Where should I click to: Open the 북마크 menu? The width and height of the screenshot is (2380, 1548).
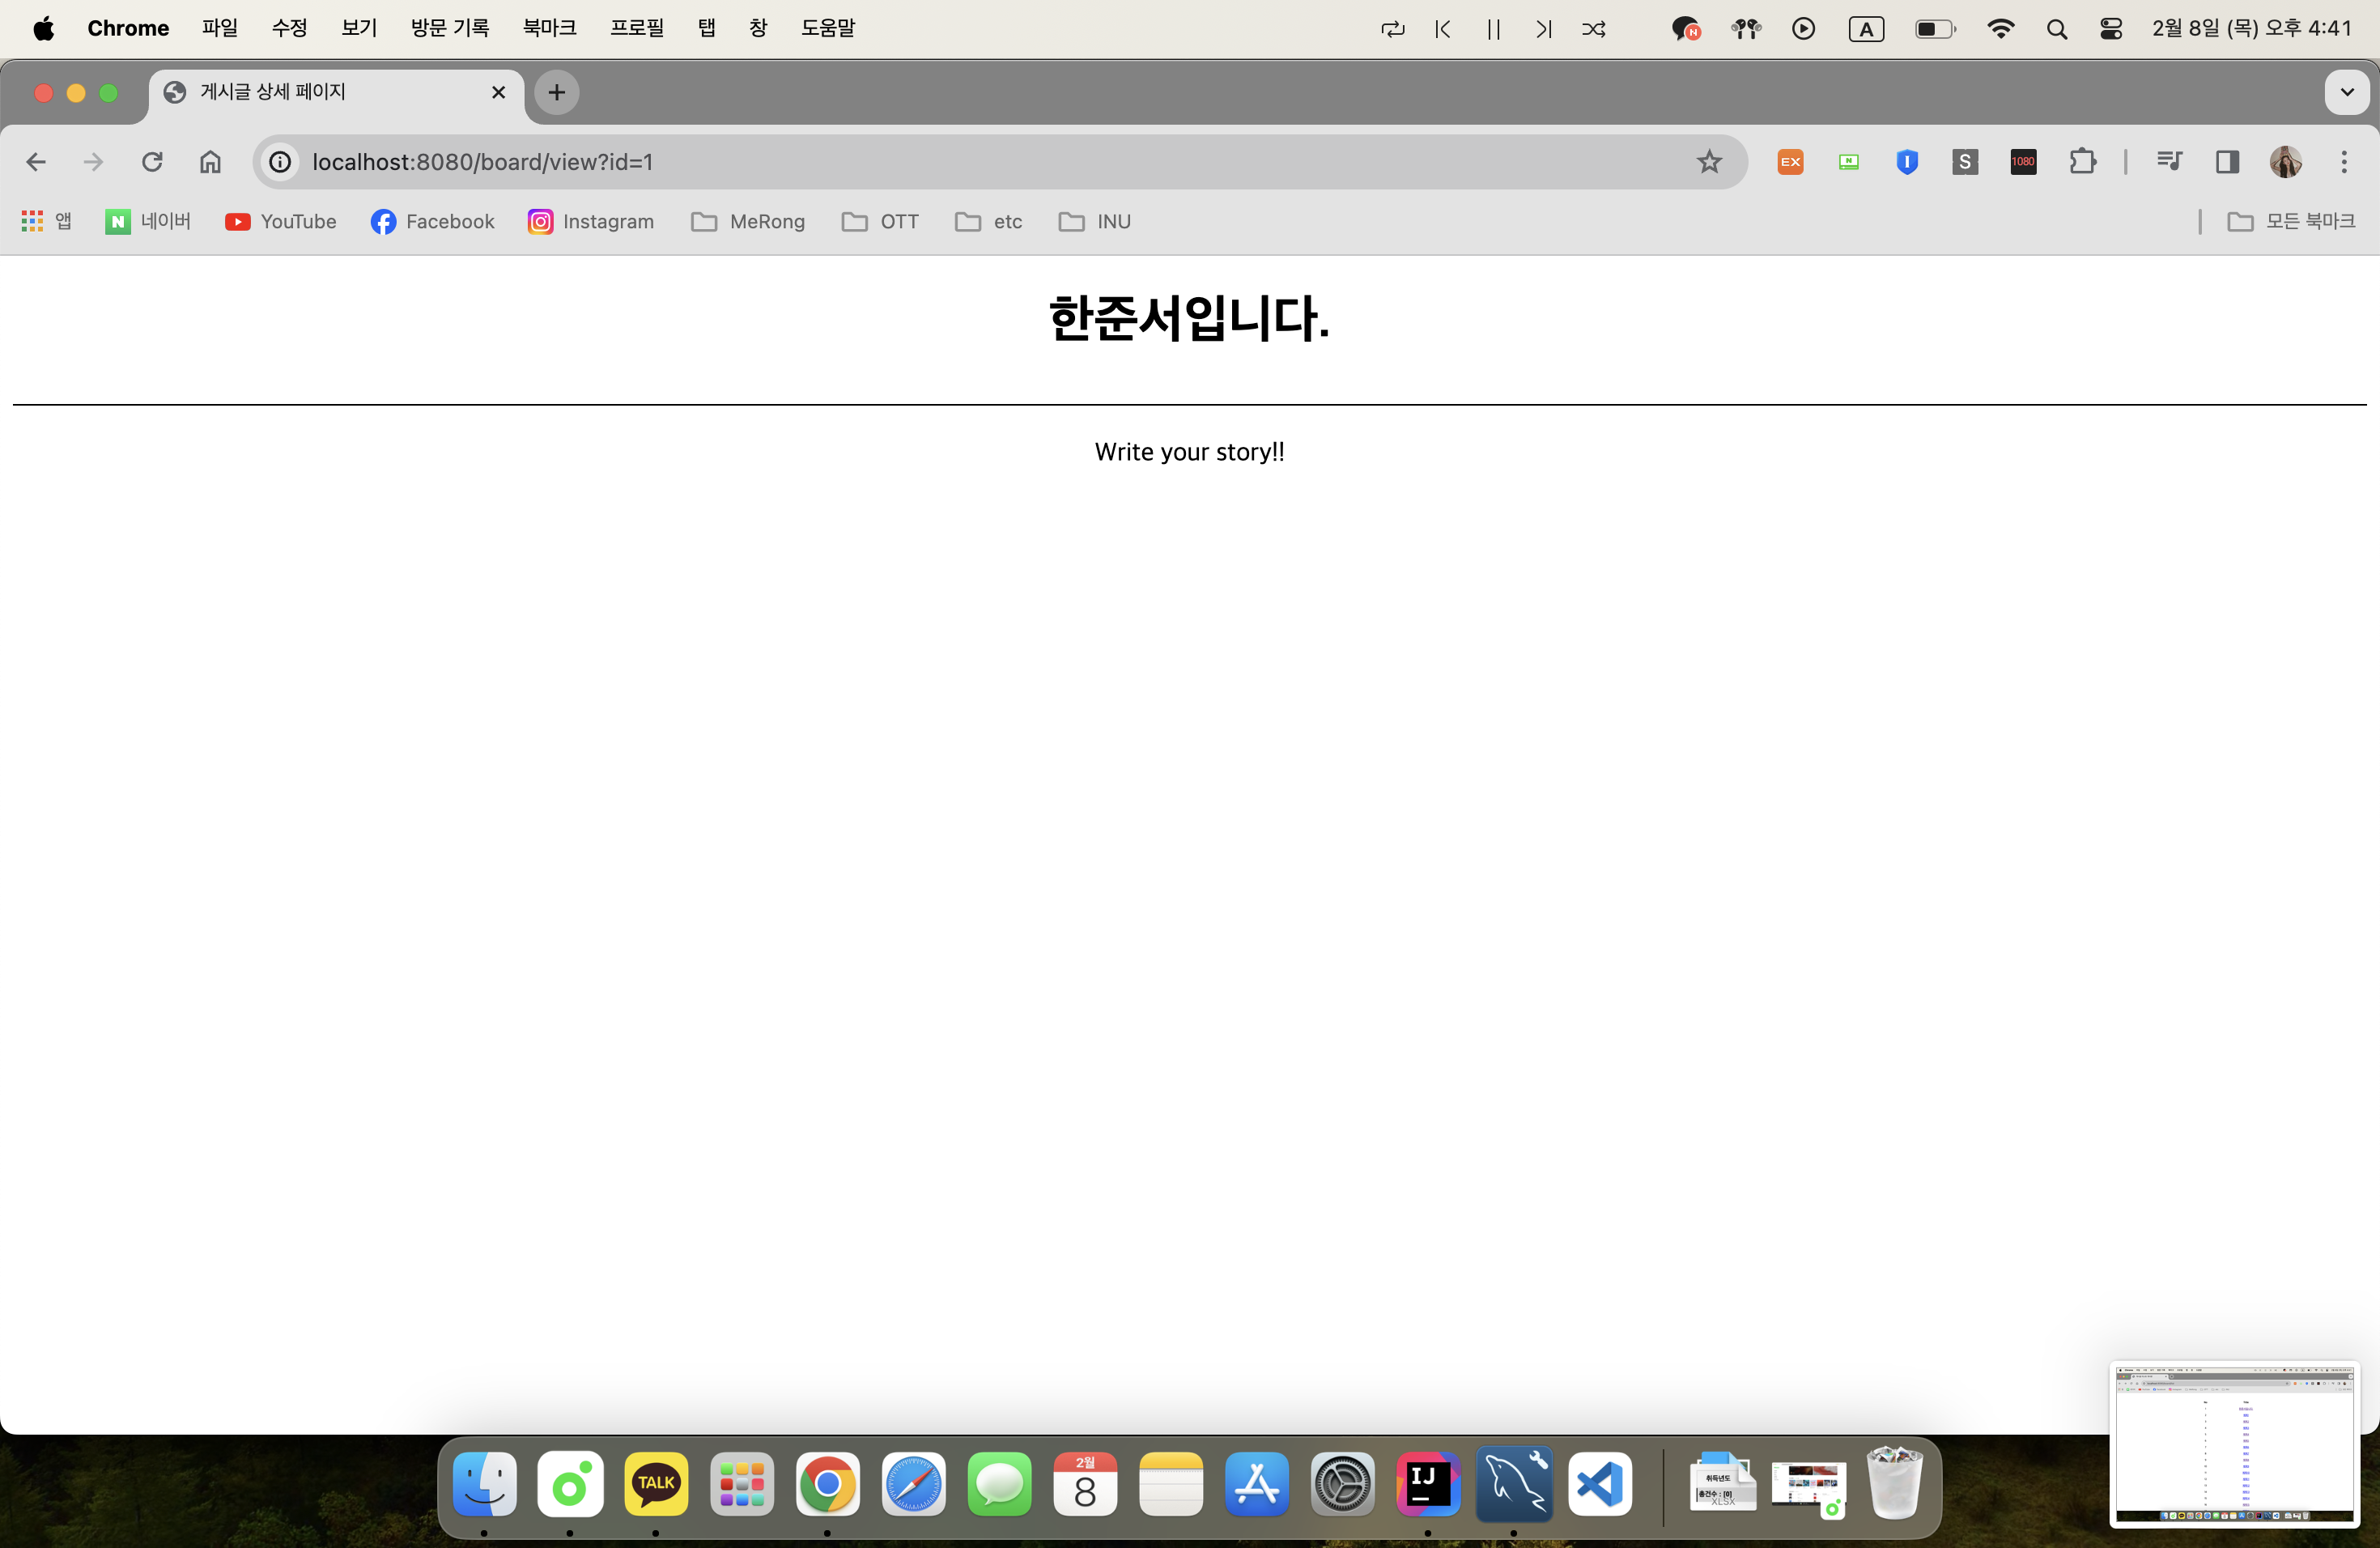pos(549,28)
